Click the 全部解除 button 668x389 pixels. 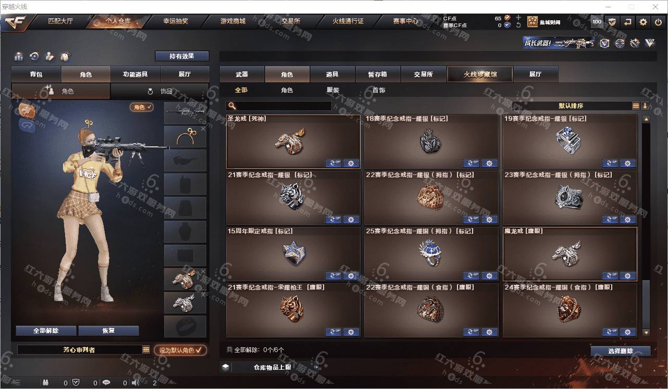coord(46,331)
